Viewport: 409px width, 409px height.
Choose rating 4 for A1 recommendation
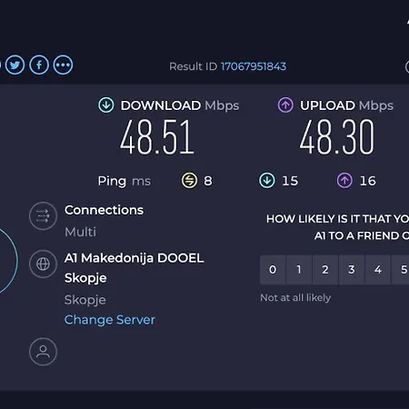[378, 270]
